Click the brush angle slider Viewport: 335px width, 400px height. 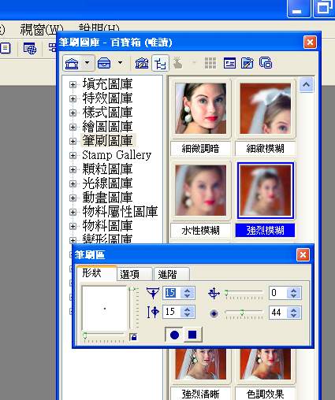[x=244, y=294]
